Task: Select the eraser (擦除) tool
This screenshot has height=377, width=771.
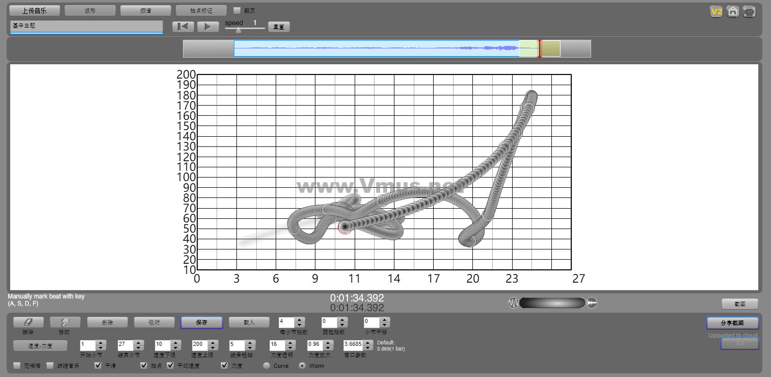Action: pos(28,322)
